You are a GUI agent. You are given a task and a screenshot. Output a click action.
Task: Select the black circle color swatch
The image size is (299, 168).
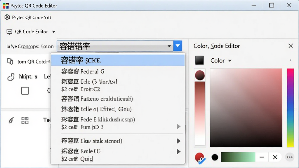click(215, 157)
